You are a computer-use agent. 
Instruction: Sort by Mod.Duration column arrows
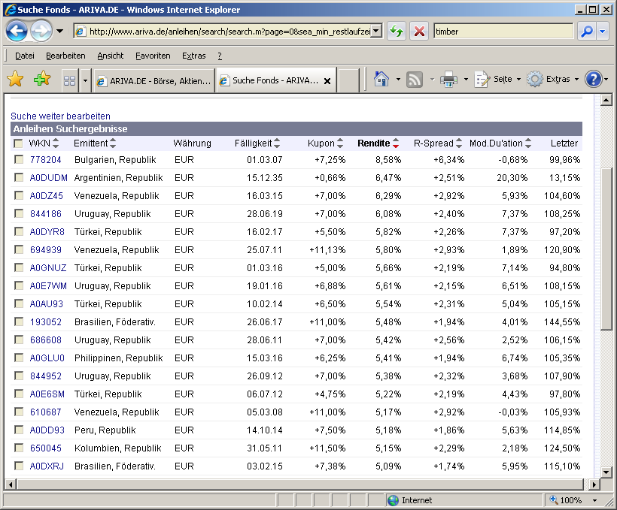pyautogui.click(x=528, y=143)
